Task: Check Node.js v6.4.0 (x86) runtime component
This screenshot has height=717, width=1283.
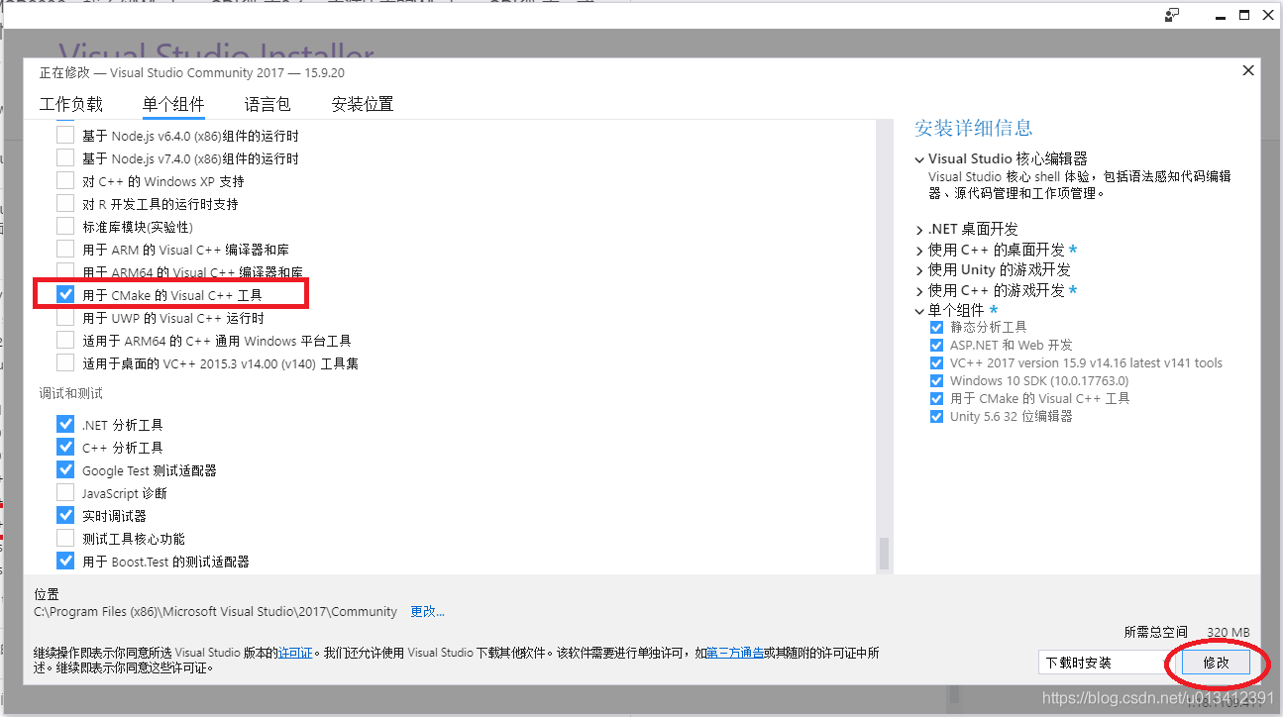Action: [x=65, y=136]
